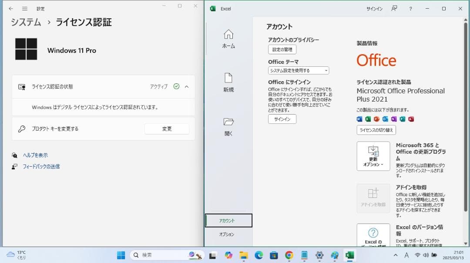Open the Excel のバージョン情報 button
The width and height of the screenshot is (470, 263).
373,235
